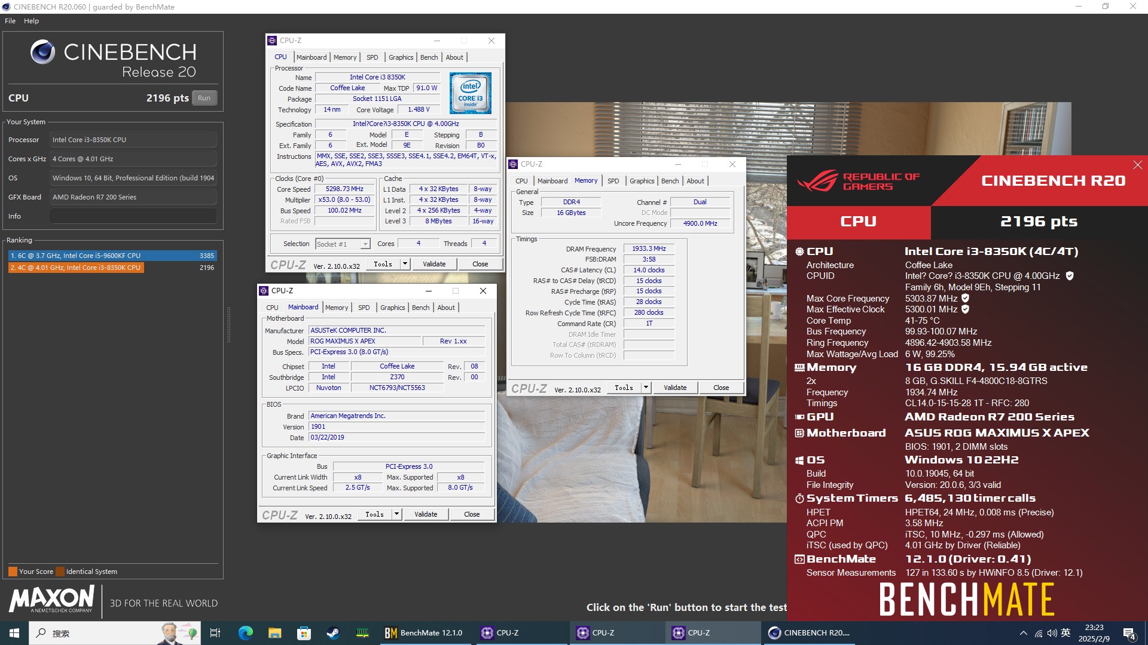Image resolution: width=1148 pixels, height=645 pixels.
Task: Switch to About tab in CPU-Z Mainboard window
Action: 446,308
